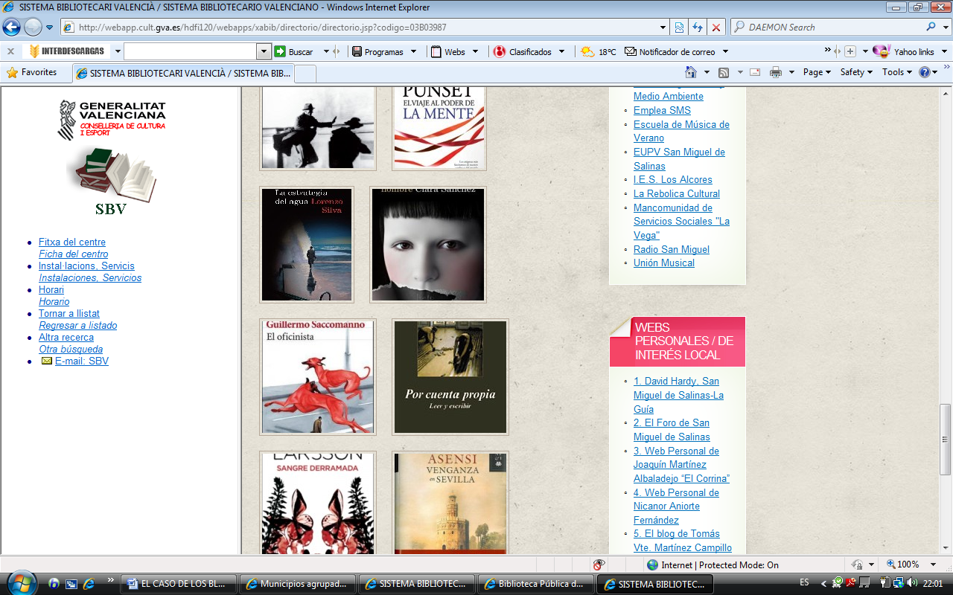
Task: Check the 18°C weather indicator
Action: pos(599,52)
